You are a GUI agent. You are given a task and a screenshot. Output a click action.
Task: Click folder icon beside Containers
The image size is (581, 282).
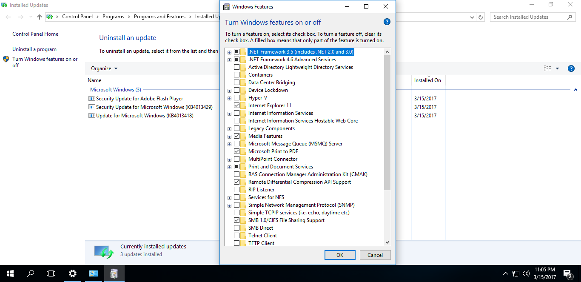pos(243,75)
